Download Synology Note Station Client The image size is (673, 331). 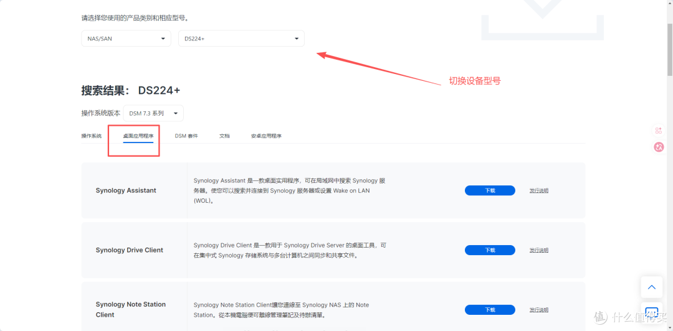click(x=490, y=310)
